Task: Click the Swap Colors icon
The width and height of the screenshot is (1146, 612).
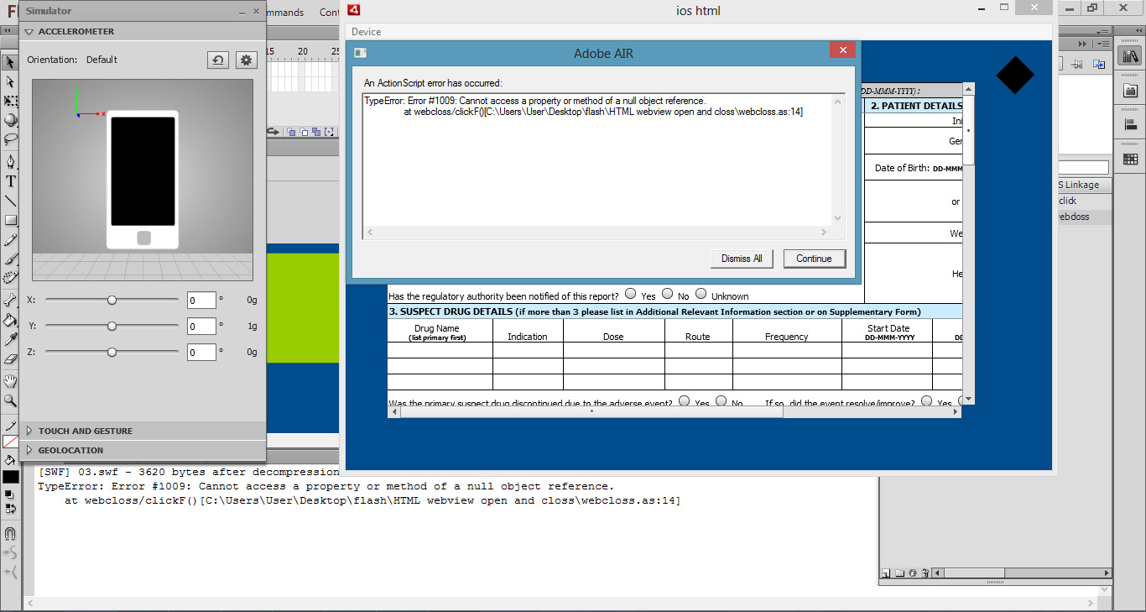Action: tap(10, 509)
